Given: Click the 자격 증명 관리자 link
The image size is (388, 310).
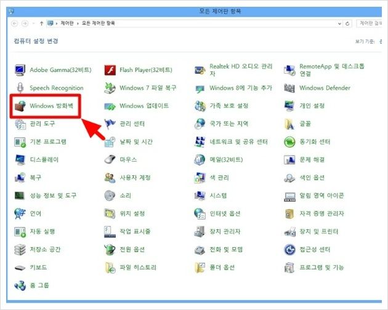Looking at the screenshot, I should pos(321,213).
